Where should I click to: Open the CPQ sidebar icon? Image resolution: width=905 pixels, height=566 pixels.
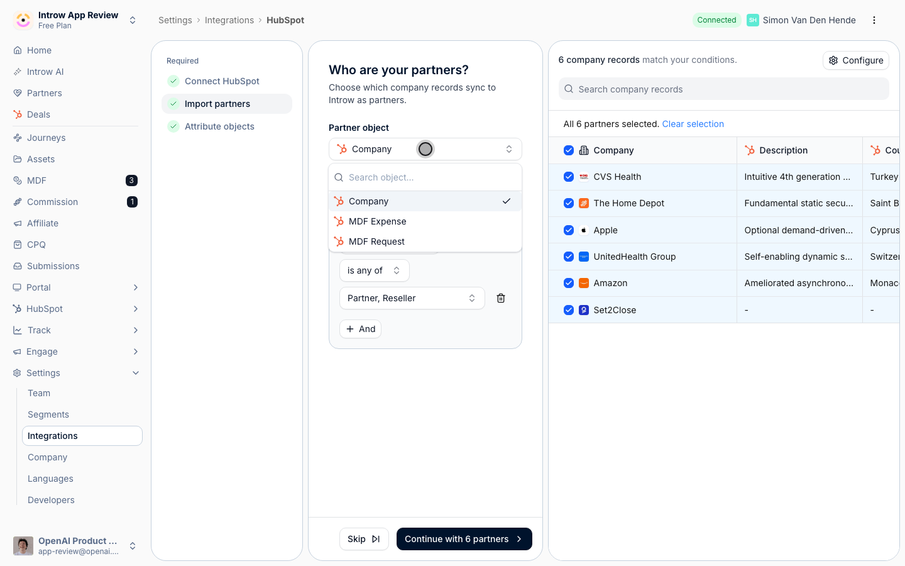[x=18, y=245]
